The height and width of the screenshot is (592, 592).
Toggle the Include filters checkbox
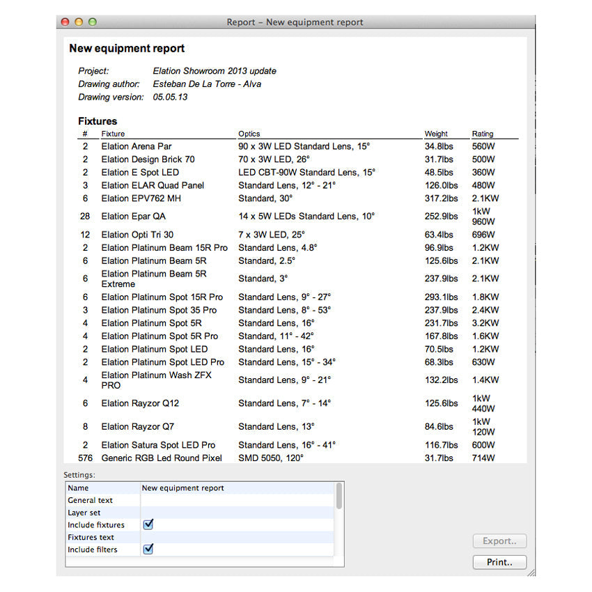click(148, 550)
